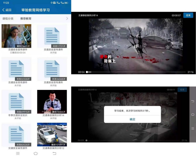Open the document course with 浏览17721次
This screenshot has width=196, height=158.
coord(52,36)
